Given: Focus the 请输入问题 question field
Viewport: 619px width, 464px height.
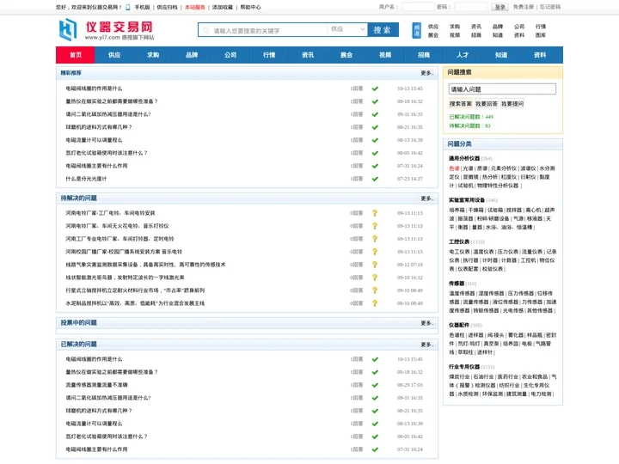Looking at the screenshot, I should [x=502, y=89].
